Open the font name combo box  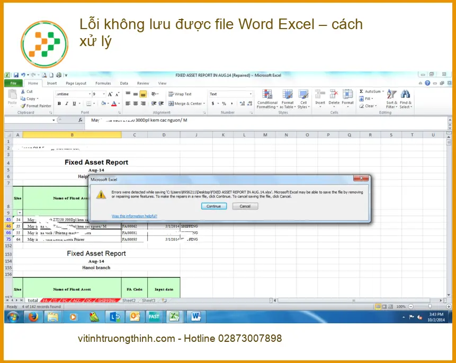(x=74, y=94)
